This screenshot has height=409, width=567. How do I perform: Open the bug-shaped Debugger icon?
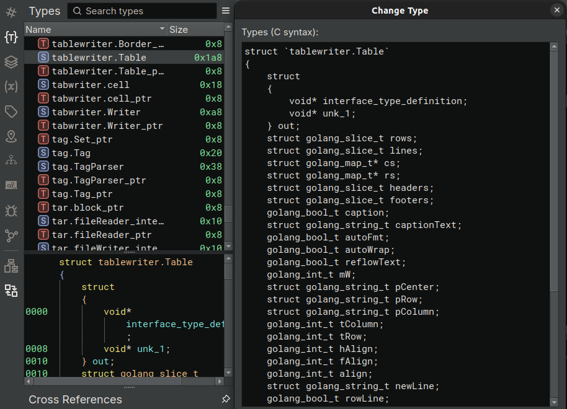click(11, 211)
